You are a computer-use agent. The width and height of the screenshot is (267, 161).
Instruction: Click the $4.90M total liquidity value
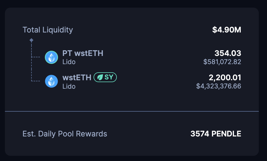(227, 30)
